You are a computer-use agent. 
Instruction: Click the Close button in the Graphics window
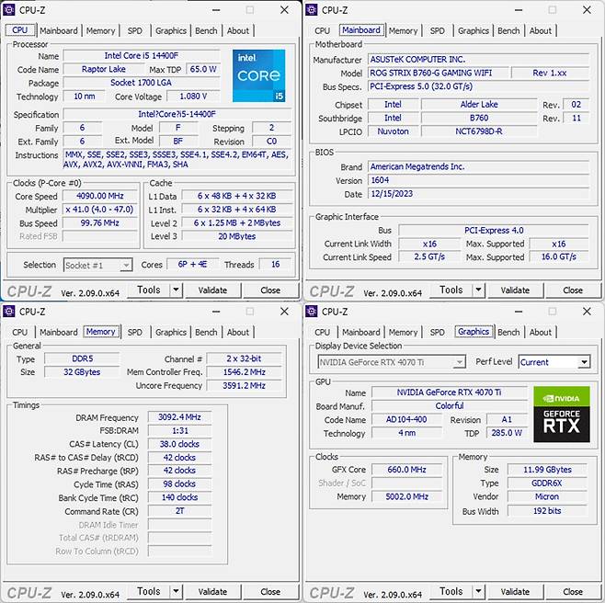572,592
